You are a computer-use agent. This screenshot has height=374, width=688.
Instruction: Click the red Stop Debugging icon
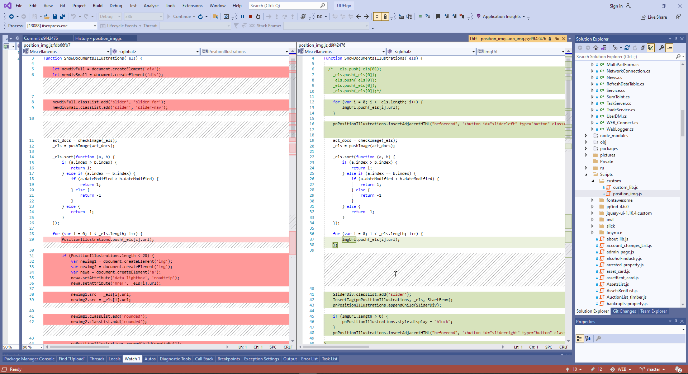[x=250, y=17]
